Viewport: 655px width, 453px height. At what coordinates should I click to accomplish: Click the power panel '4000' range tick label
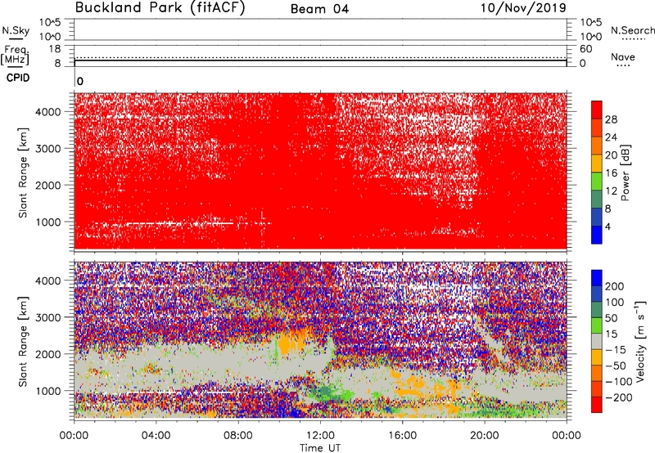[50, 112]
